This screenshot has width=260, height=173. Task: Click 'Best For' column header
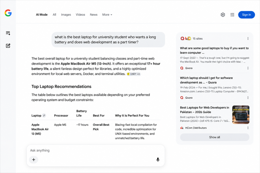tap(99, 116)
